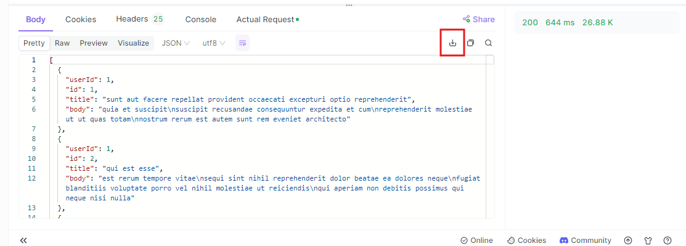Click the "id": 1 line on line 4

[81, 89]
